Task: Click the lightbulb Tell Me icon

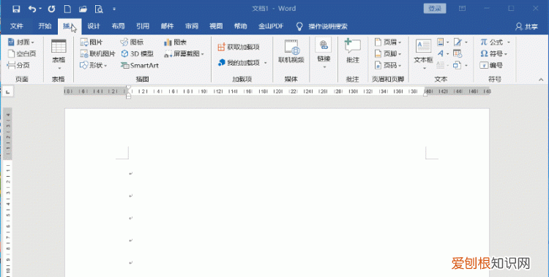Action: click(299, 26)
